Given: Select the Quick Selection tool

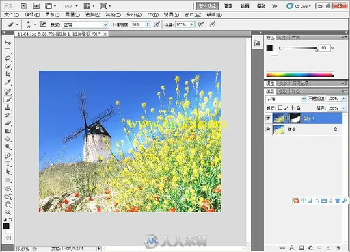Looking at the screenshot, I should tap(8, 66).
